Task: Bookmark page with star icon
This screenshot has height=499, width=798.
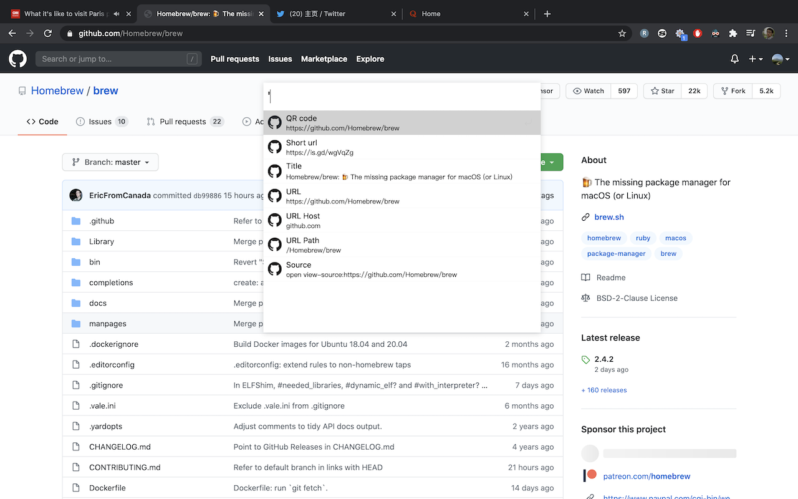Action: [x=622, y=34]
